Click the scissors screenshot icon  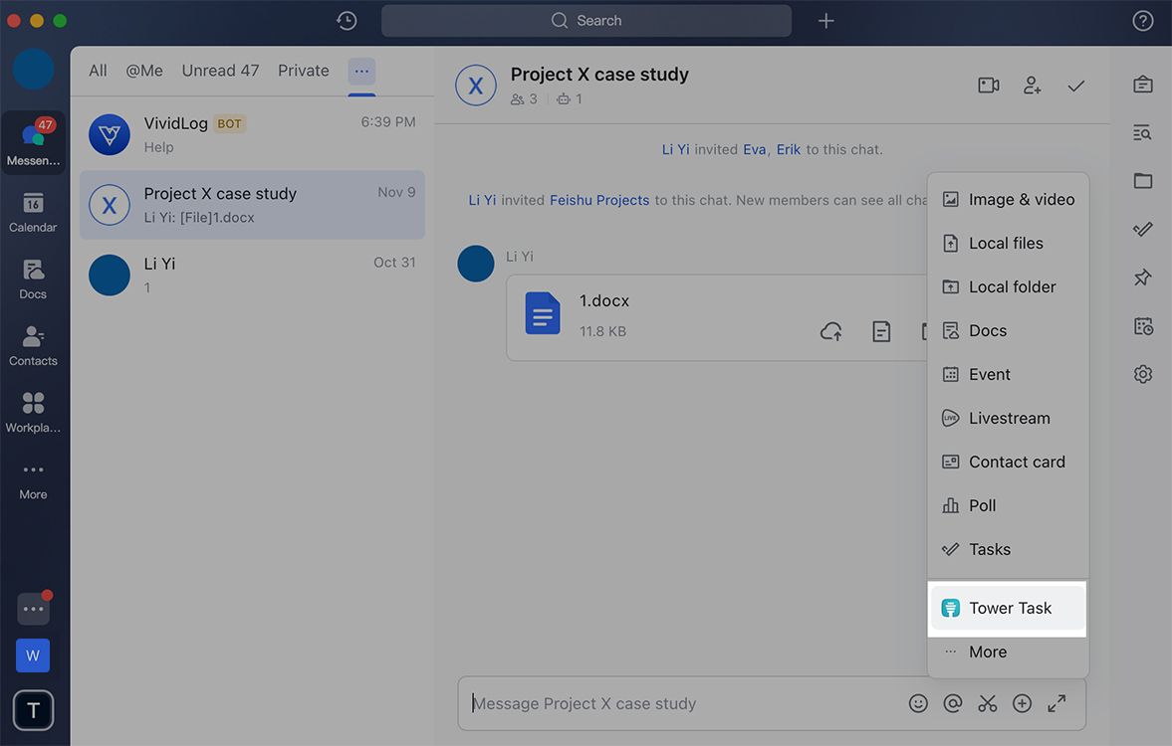[988, 703]
